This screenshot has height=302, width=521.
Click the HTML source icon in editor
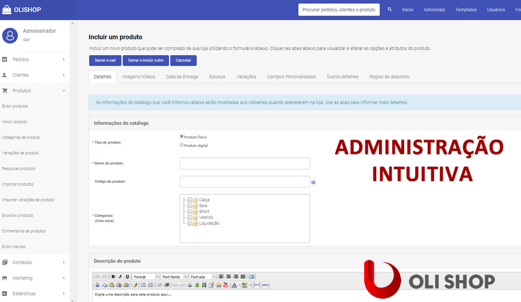(266, 285)
